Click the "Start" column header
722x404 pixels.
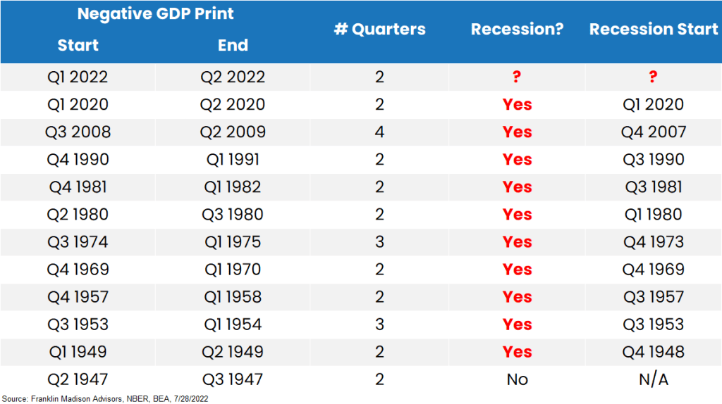[78, 45]
